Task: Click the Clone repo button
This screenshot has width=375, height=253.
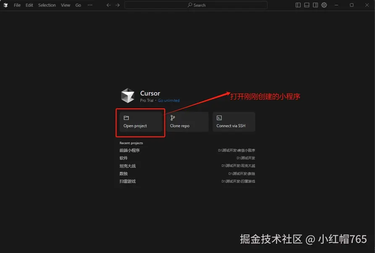Action: [187, 122]
